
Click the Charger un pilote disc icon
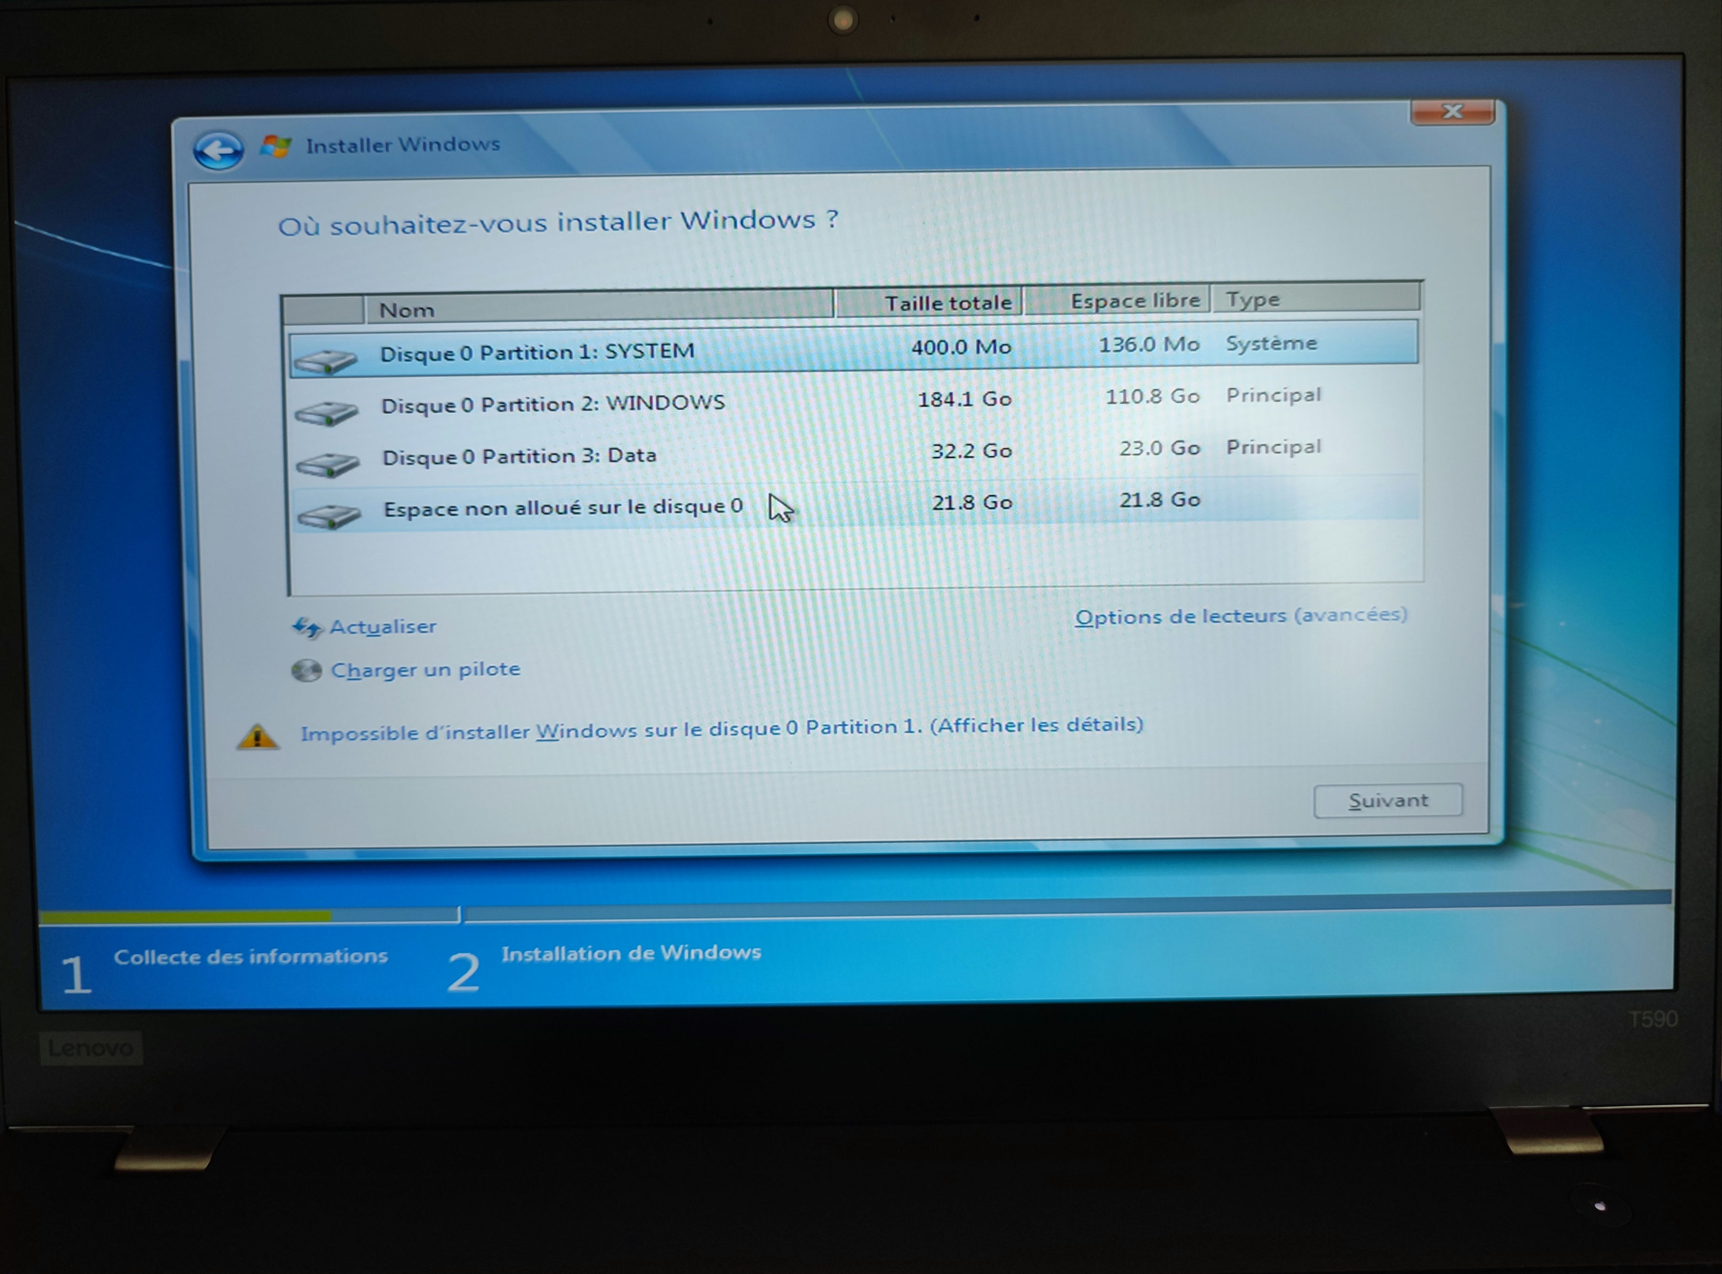click(306, 671)
